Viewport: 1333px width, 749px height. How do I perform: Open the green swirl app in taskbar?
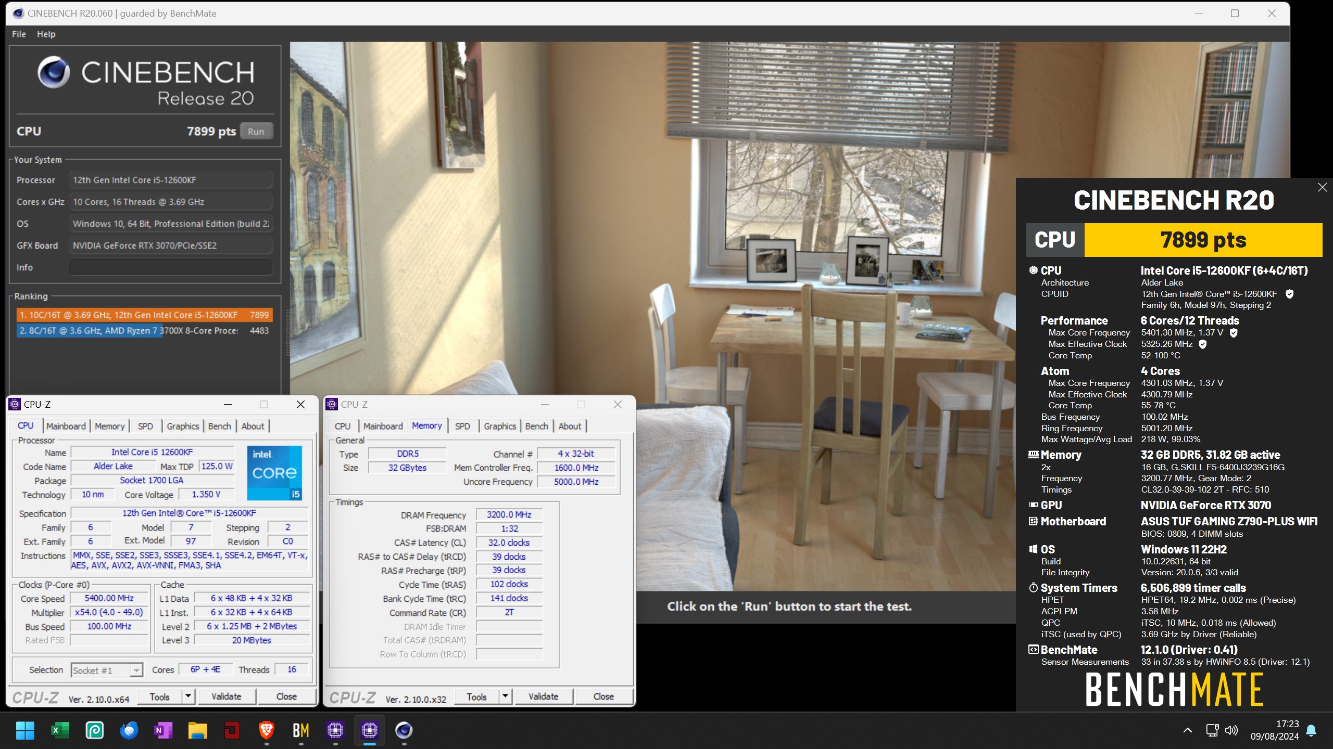point(94,731)
